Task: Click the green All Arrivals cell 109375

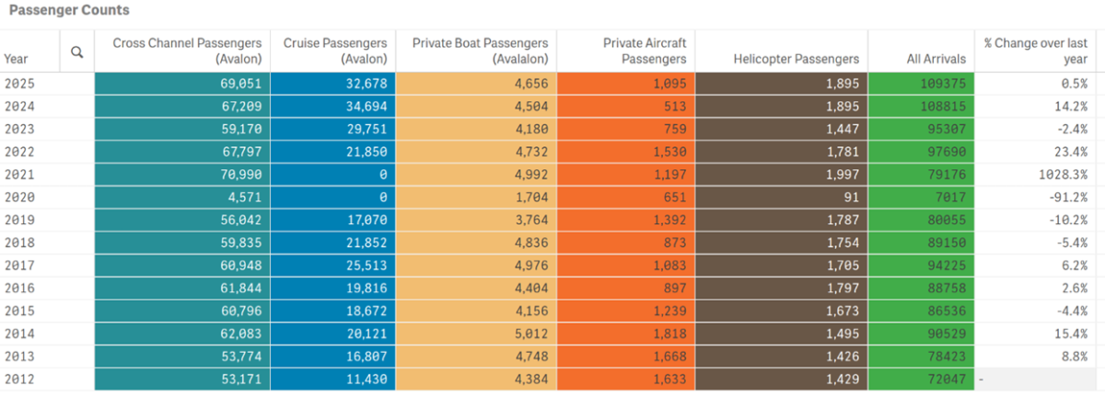Action: pos(942,83)
